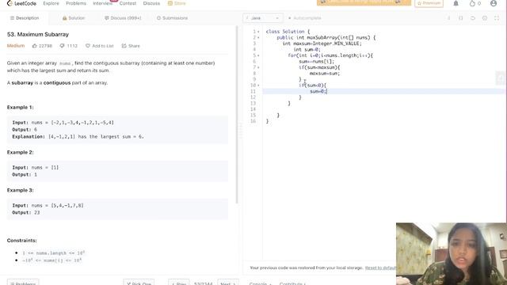Collapse the fold arrow on line 5
Viewport: 507px width, 285px height.
258,55
